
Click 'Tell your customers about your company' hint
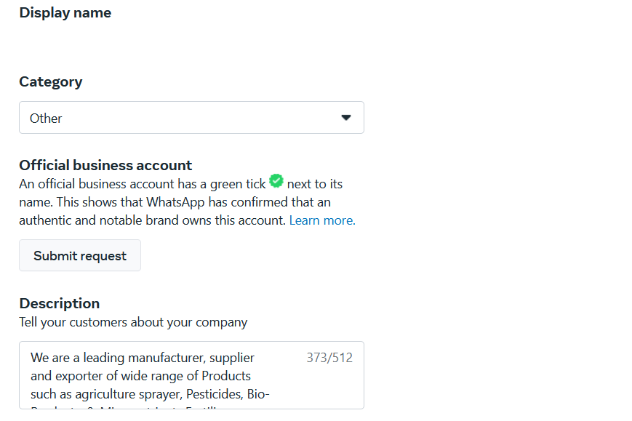[133, 322]
